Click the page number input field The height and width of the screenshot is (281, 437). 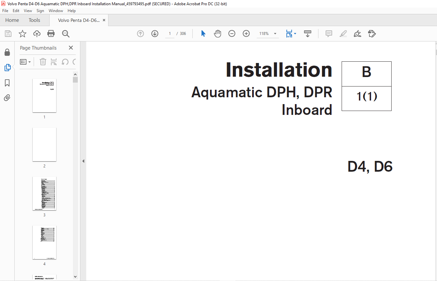point(170,34)
